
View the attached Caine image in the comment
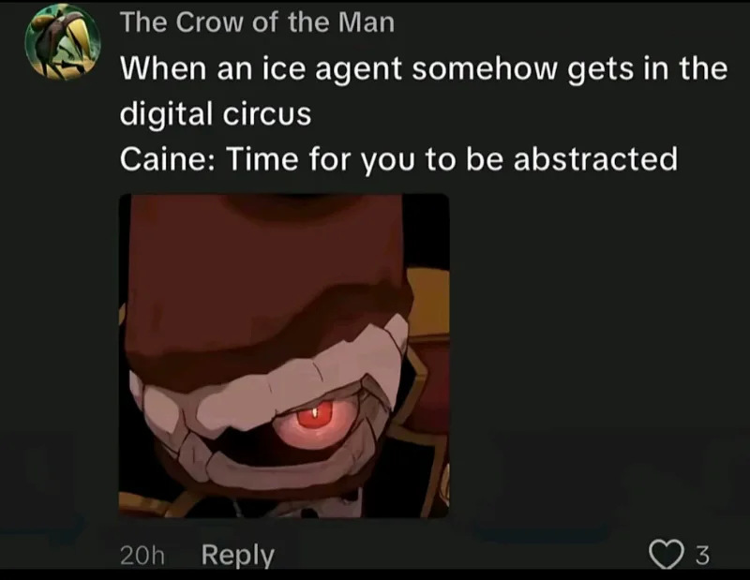[284, 355]
